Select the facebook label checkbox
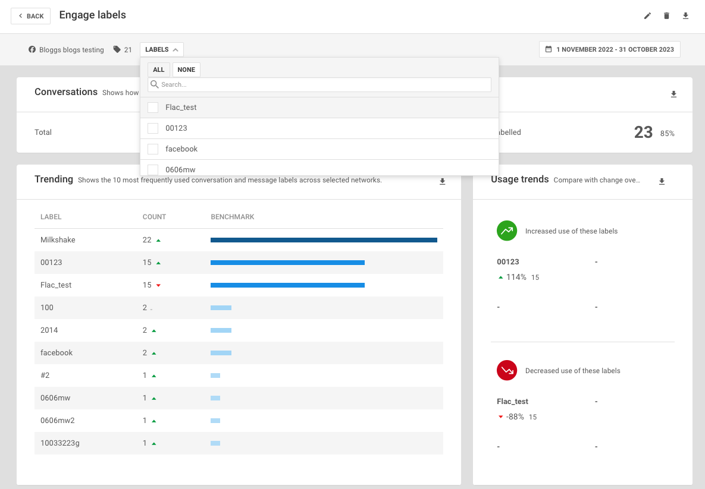Screen dimensions: 705x489 coord(153,149)
